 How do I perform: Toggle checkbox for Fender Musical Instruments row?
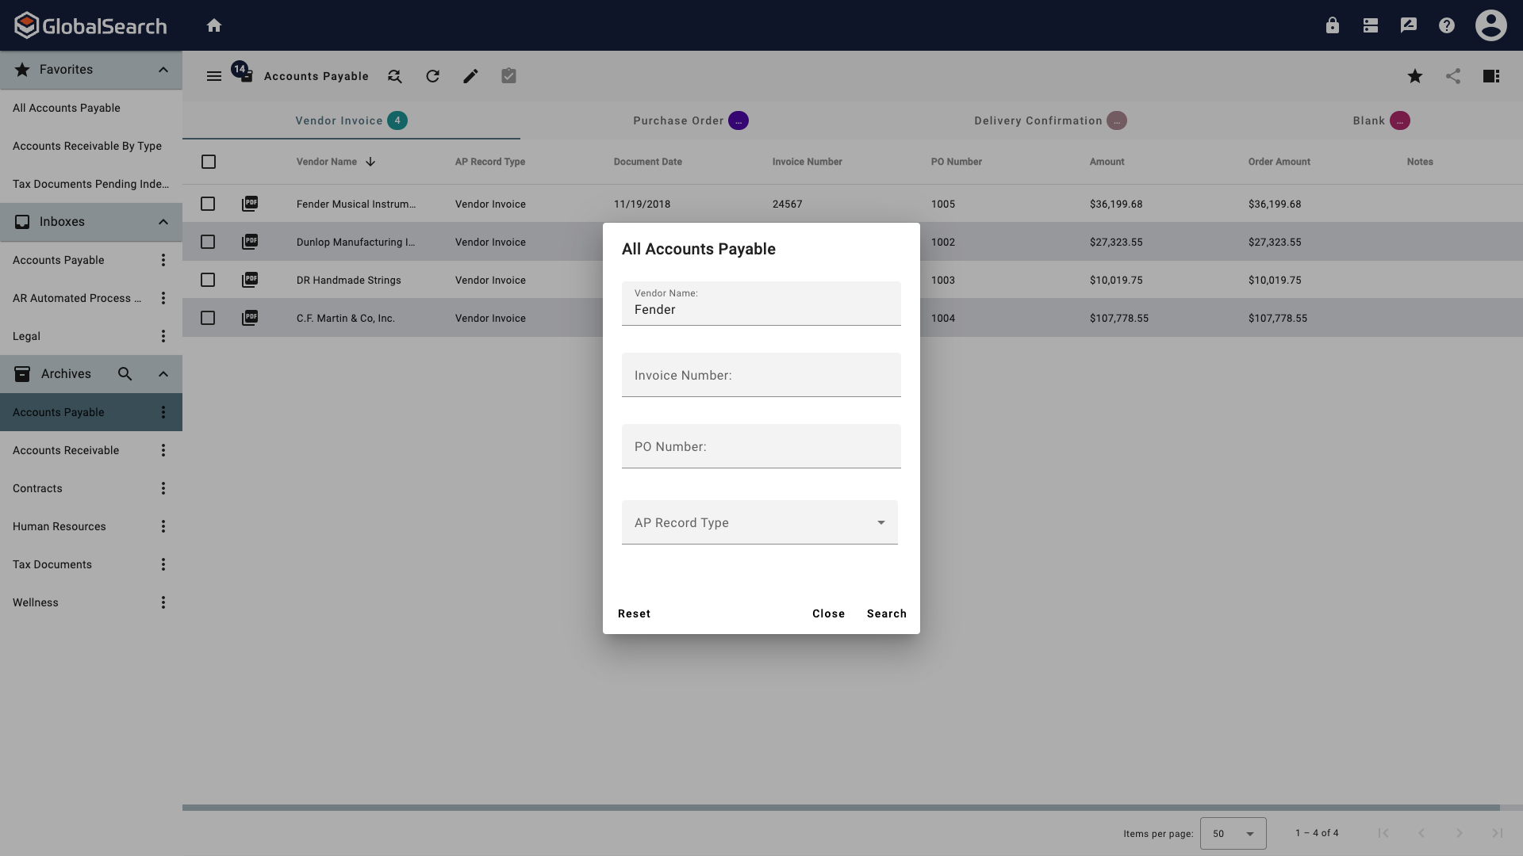click(x=208, y=204)
